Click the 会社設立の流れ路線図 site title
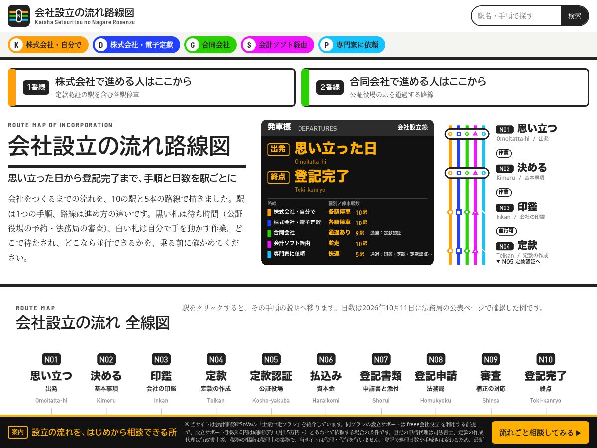 coord(85,12)
